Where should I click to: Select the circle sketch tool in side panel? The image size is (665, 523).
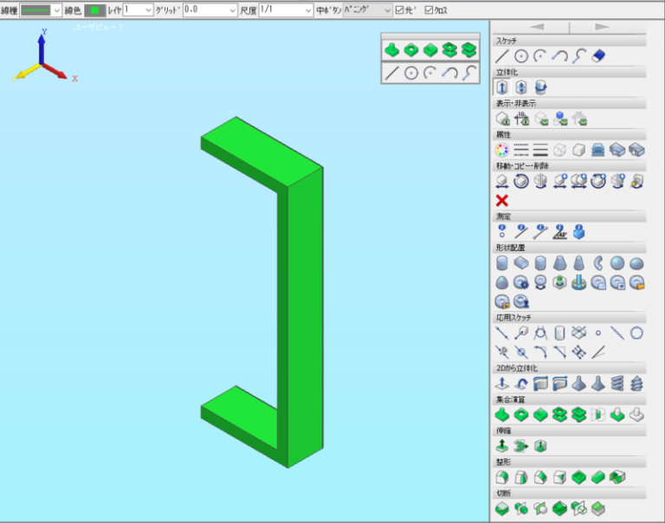click(521, 56)
